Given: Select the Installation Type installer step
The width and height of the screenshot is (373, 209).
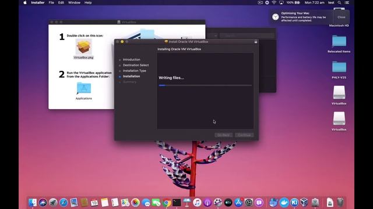Looking at the screenshot, I should point(135,71).
